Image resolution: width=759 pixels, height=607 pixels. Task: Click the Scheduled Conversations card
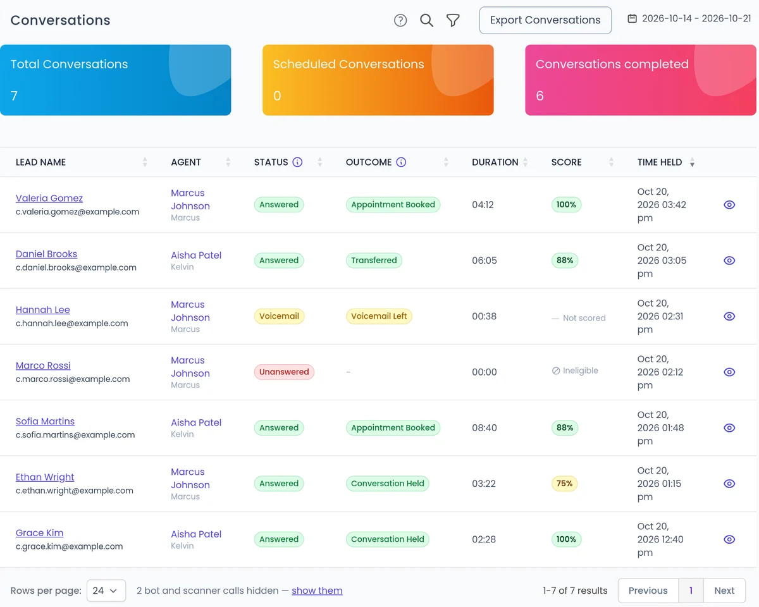tap(378, 80)
